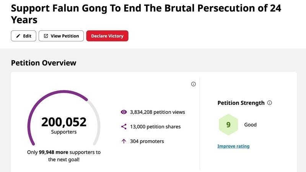Click the pencil icon on the Edit button
Image resolution: width=306 pixels, height=172 pixels.
tap(18, 36)
